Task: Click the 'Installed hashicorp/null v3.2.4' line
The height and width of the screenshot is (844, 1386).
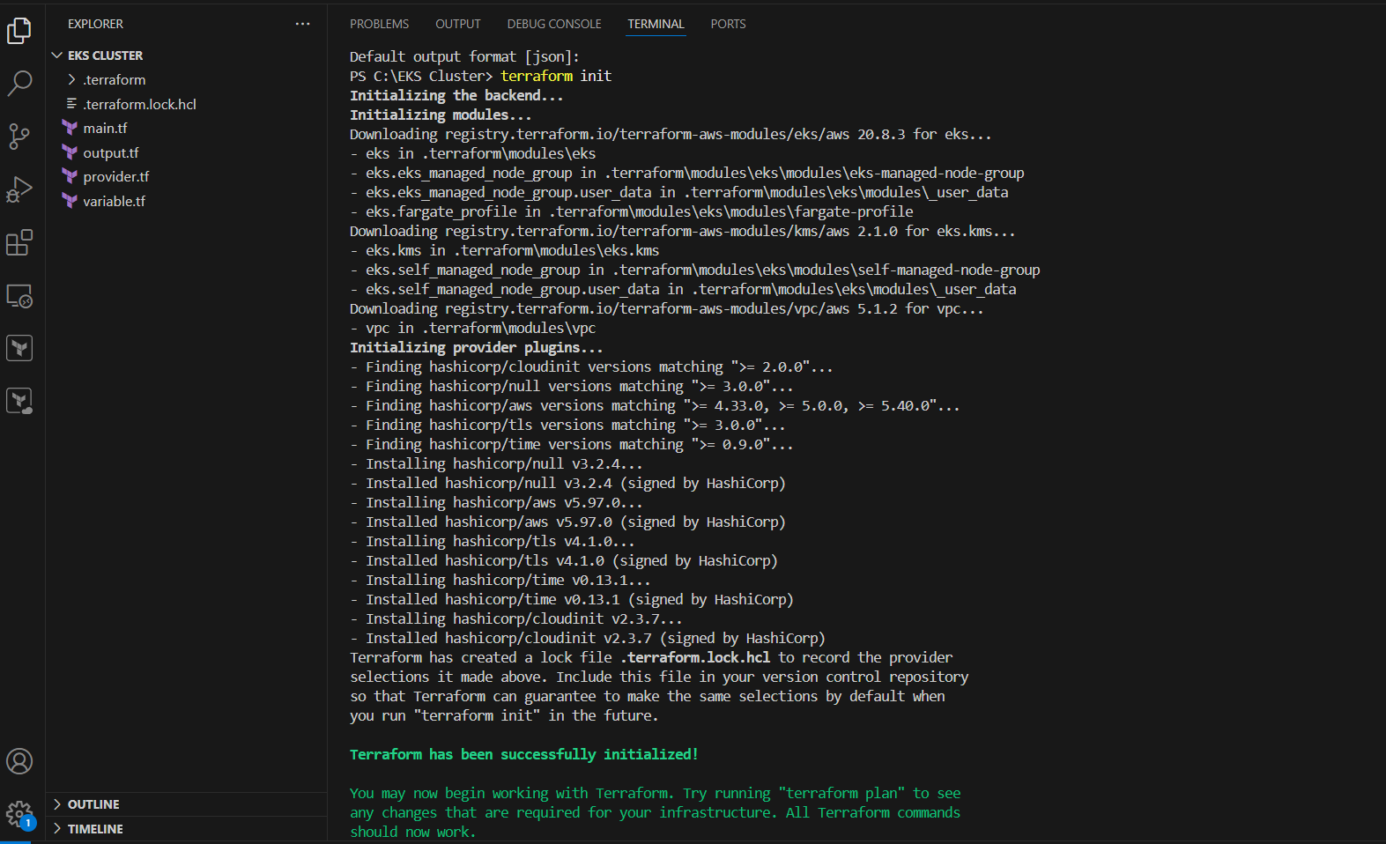Action: tap(567, 483)
